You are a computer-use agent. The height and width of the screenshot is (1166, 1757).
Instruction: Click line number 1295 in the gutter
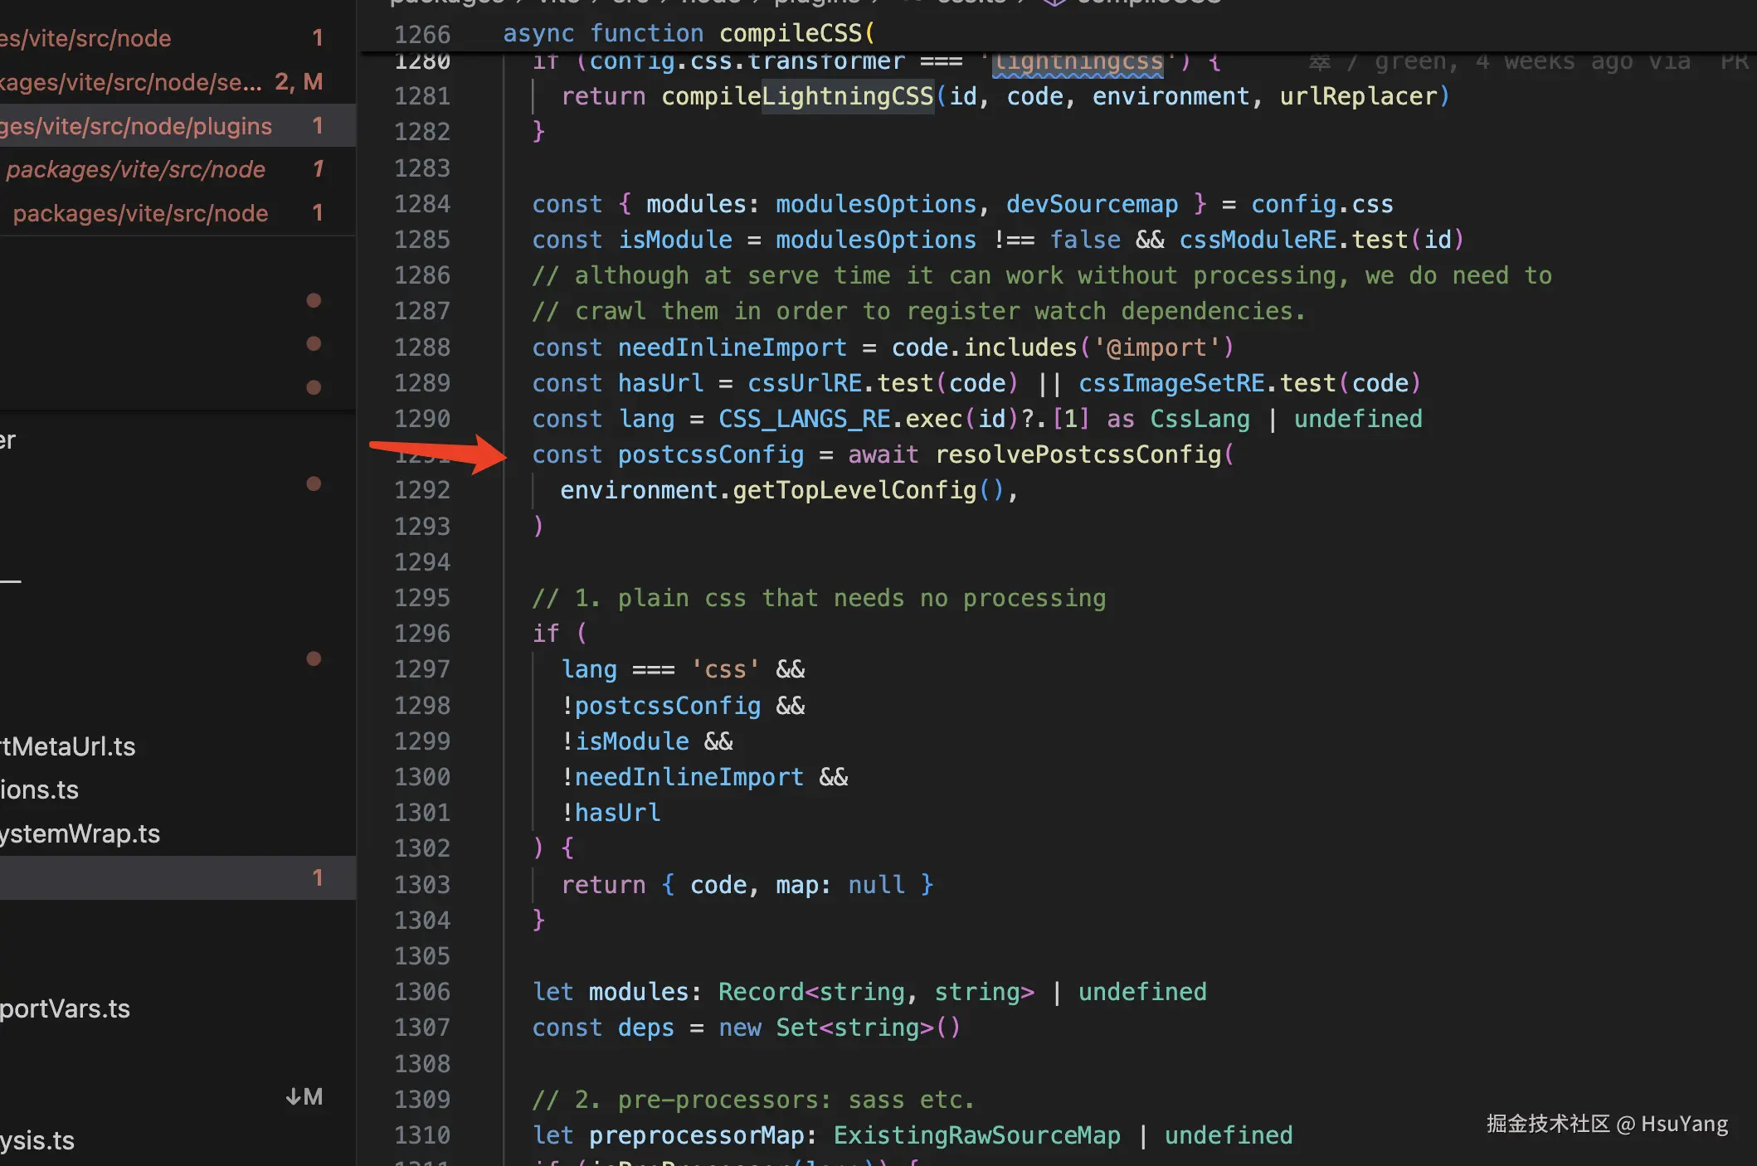click(422, 598)
